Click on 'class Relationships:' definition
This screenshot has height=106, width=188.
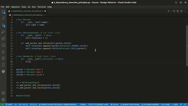[28, 33]
